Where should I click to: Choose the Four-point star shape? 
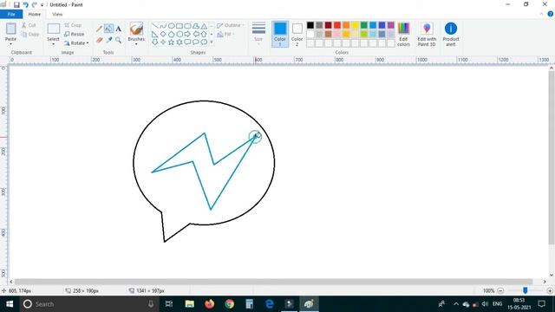[163, 42]
